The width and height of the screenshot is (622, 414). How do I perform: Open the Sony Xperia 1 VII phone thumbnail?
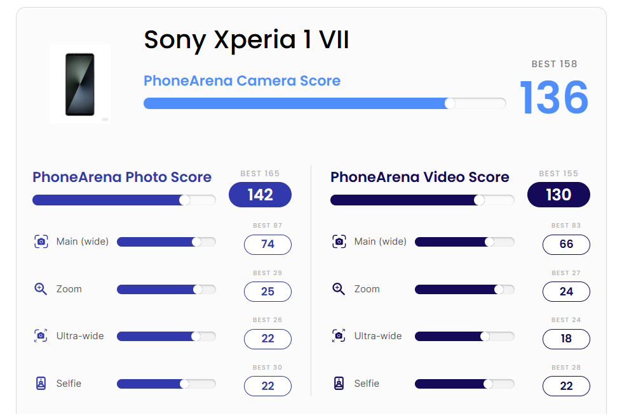click(79, 84)
